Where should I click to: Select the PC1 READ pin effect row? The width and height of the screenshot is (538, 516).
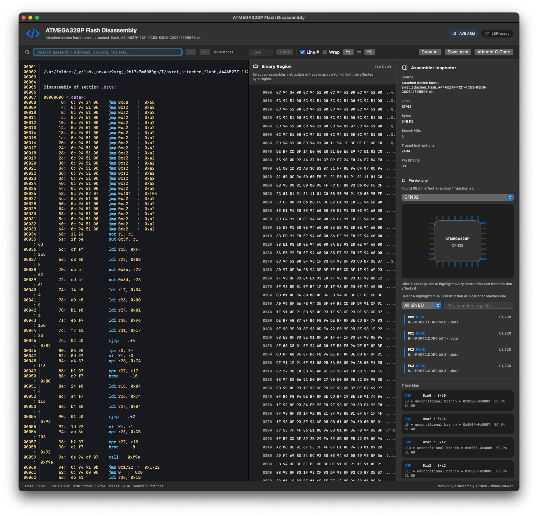(x=457, y=336)
